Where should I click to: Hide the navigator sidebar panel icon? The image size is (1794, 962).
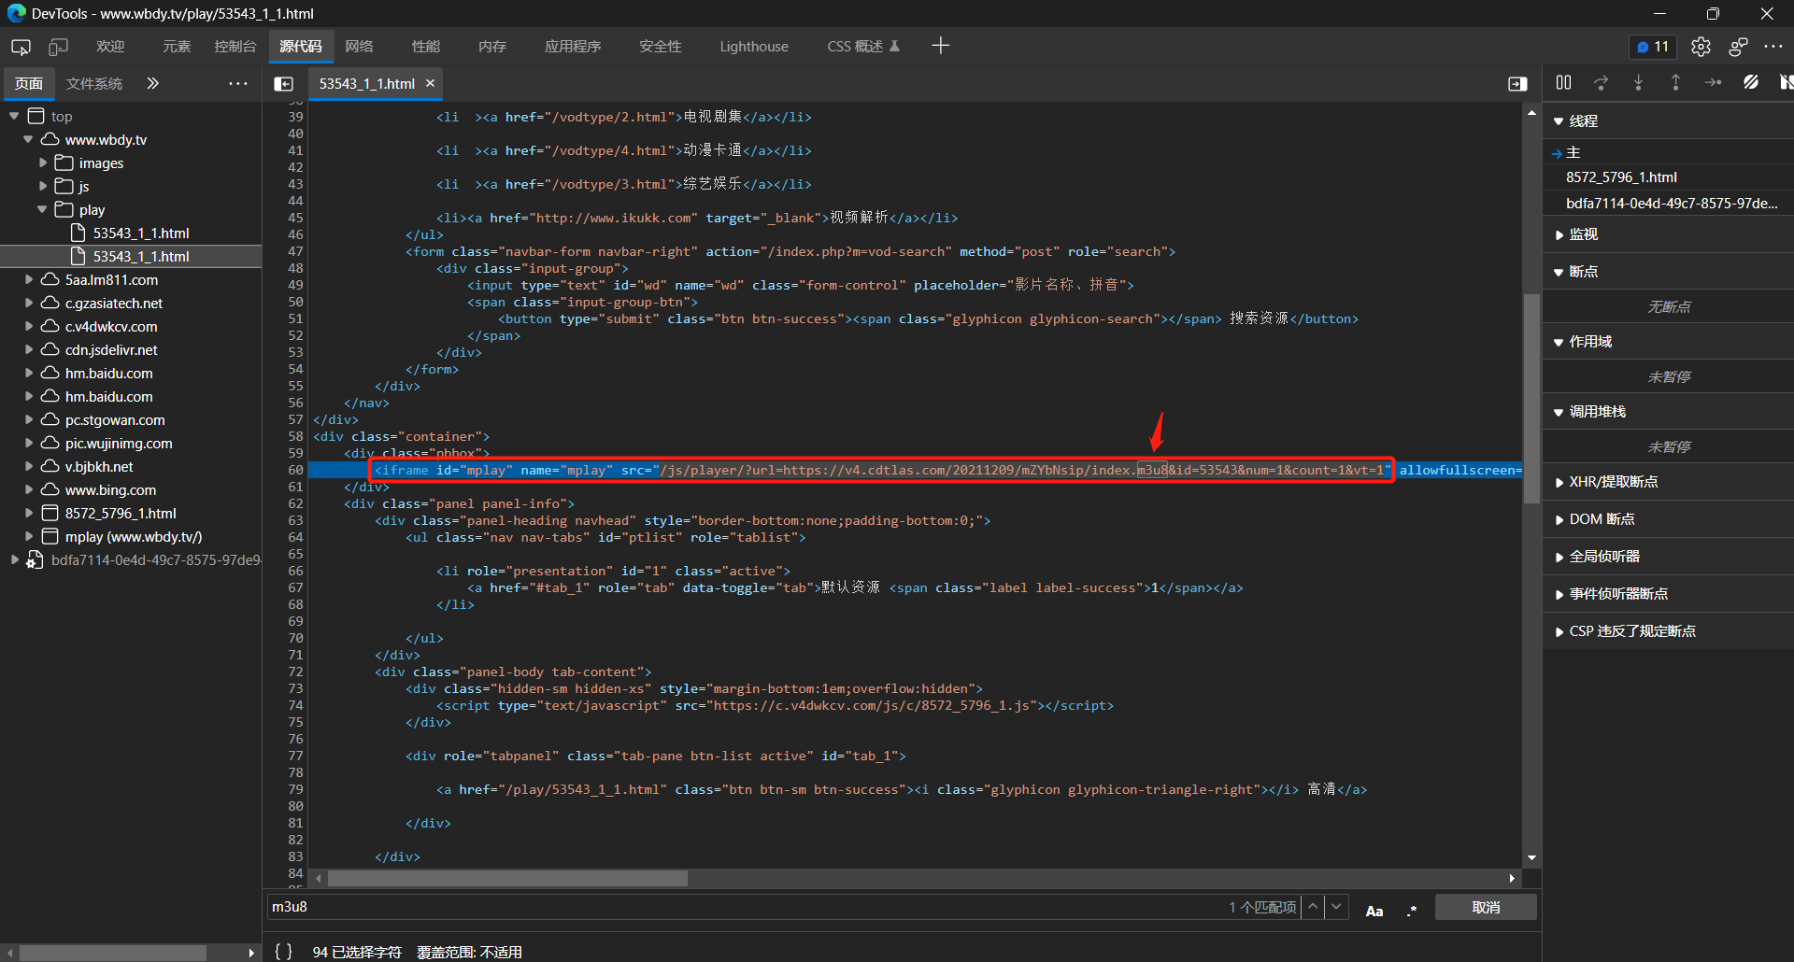click(283, 84)
